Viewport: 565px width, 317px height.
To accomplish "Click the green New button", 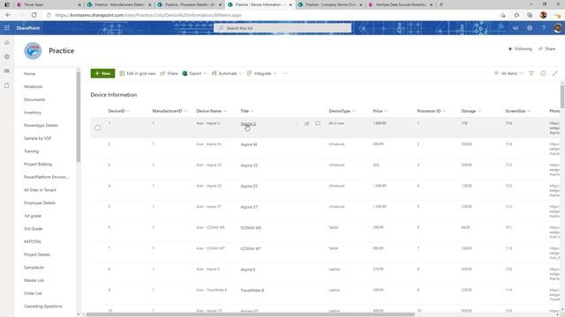I will [102, 73].
